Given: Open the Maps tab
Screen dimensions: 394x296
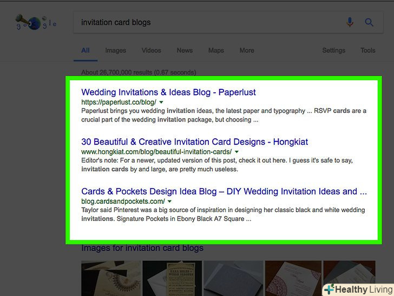Looking at the screenshot, I should pos(216,50).
